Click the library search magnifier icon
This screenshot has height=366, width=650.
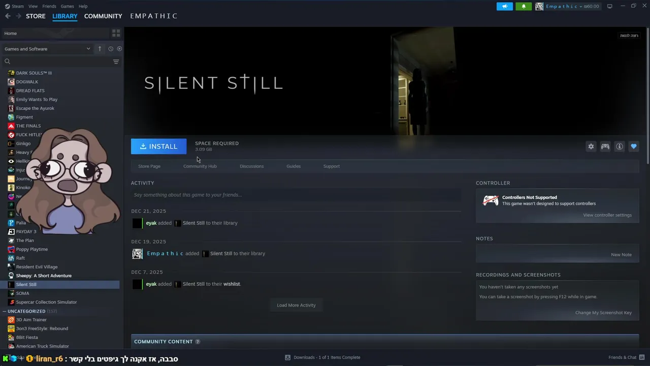(x=7, y=62)
